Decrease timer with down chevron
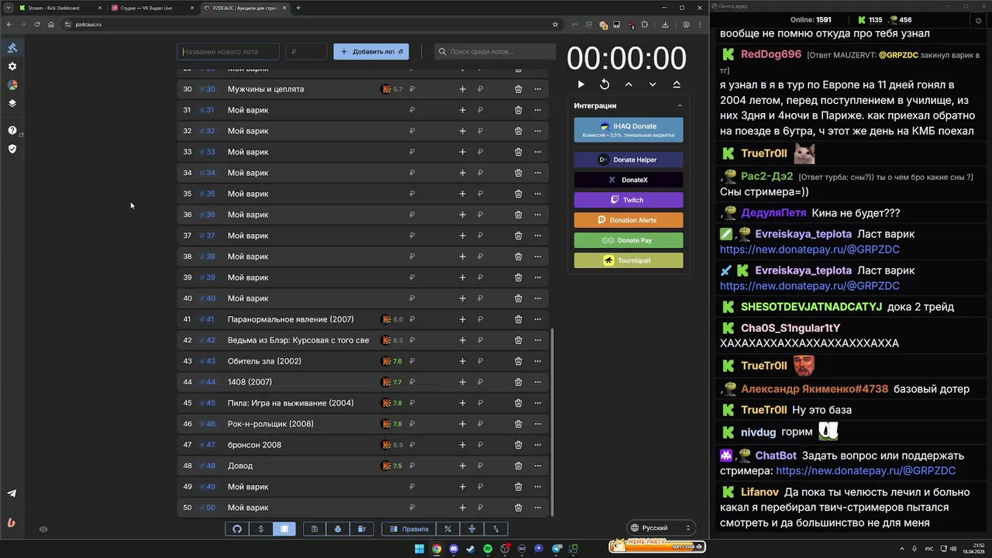 pos(653,84)
